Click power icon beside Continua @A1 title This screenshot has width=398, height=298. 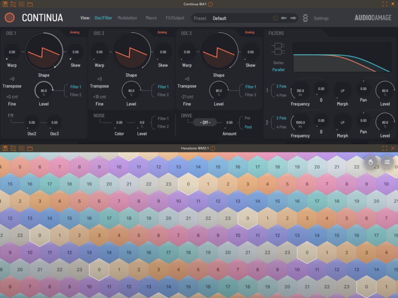pos(210,4)
